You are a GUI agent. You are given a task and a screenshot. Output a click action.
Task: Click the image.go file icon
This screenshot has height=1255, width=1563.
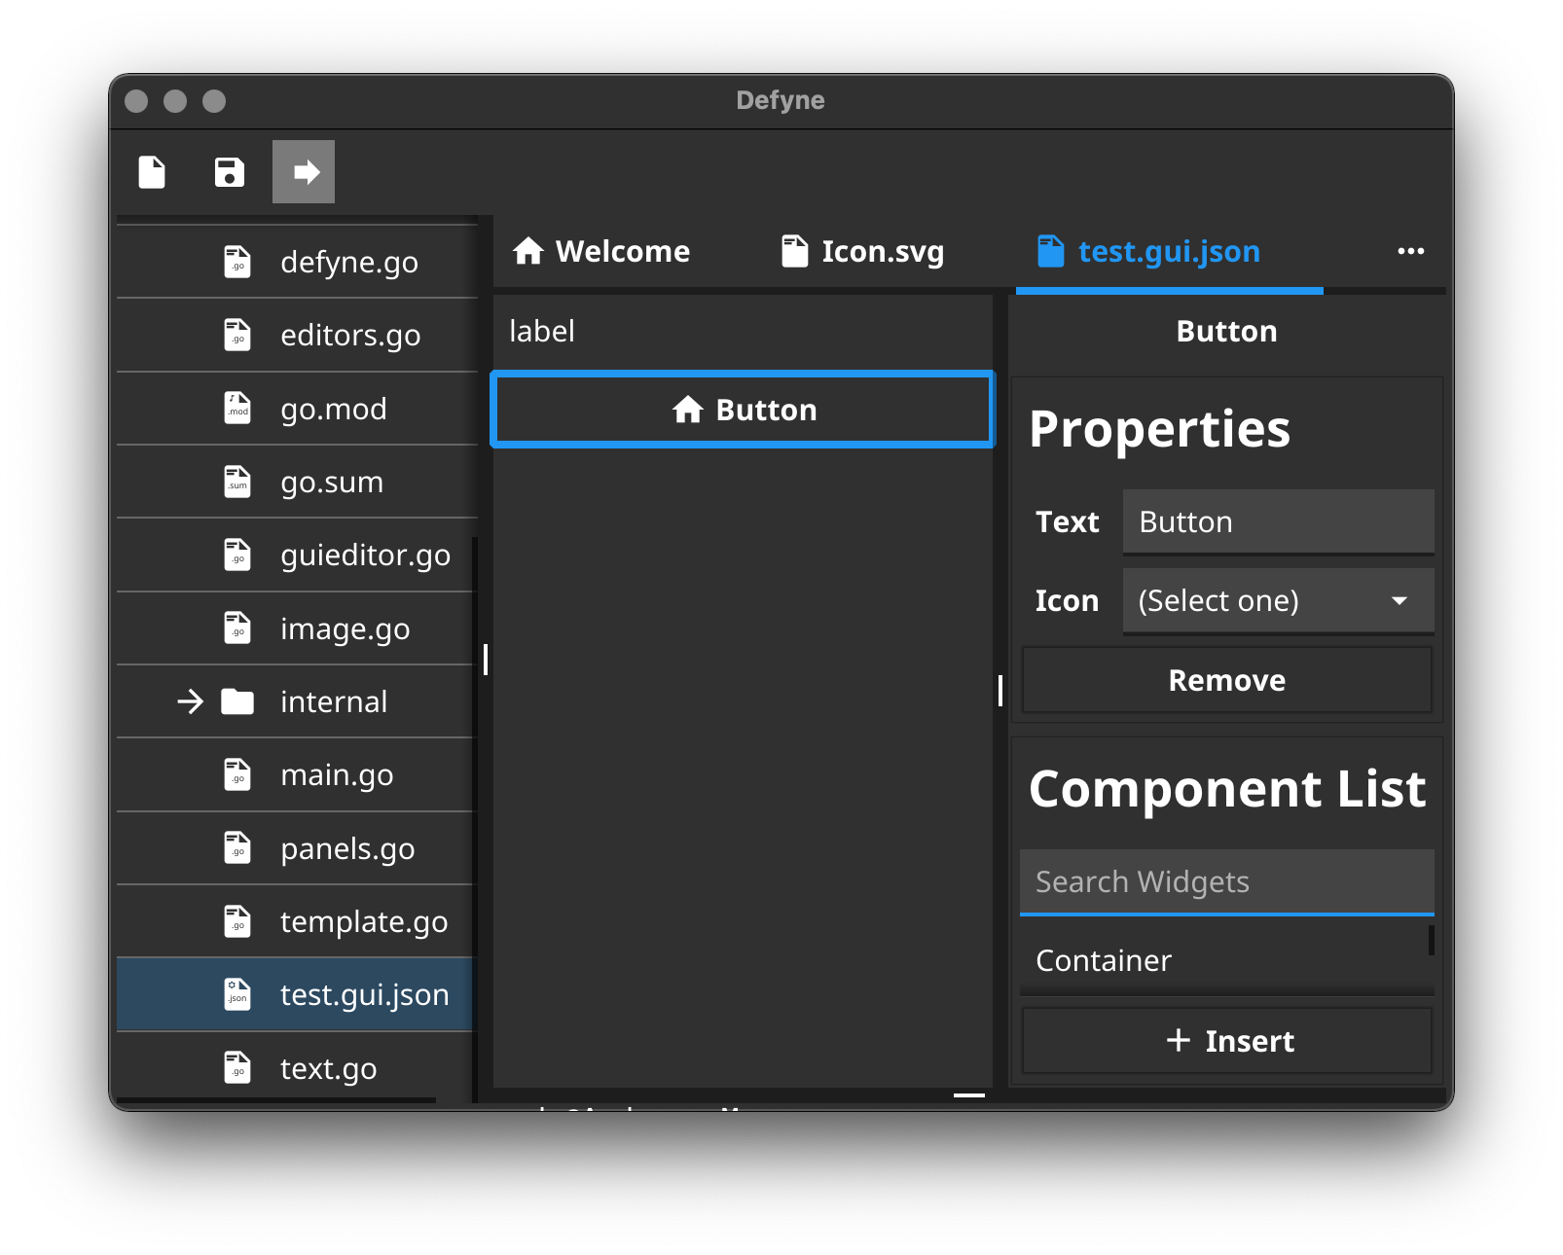[237, 628]
